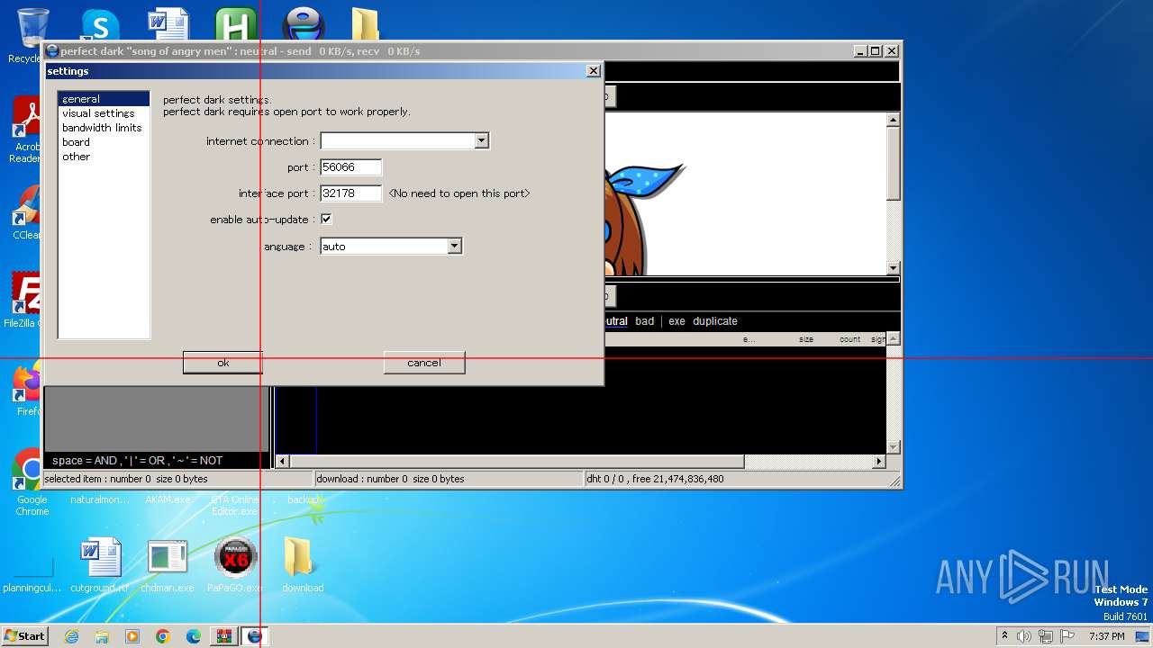The image size is (1153, 648).
Task: Open Windows Media Player taskbar icon
Action: click(132, 636)
